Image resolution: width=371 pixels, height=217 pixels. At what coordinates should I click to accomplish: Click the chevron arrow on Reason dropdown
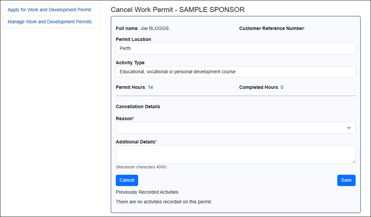349,128
